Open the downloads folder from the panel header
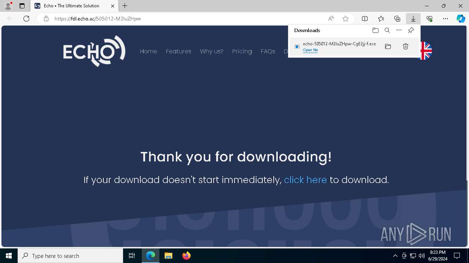 point(376,30)
